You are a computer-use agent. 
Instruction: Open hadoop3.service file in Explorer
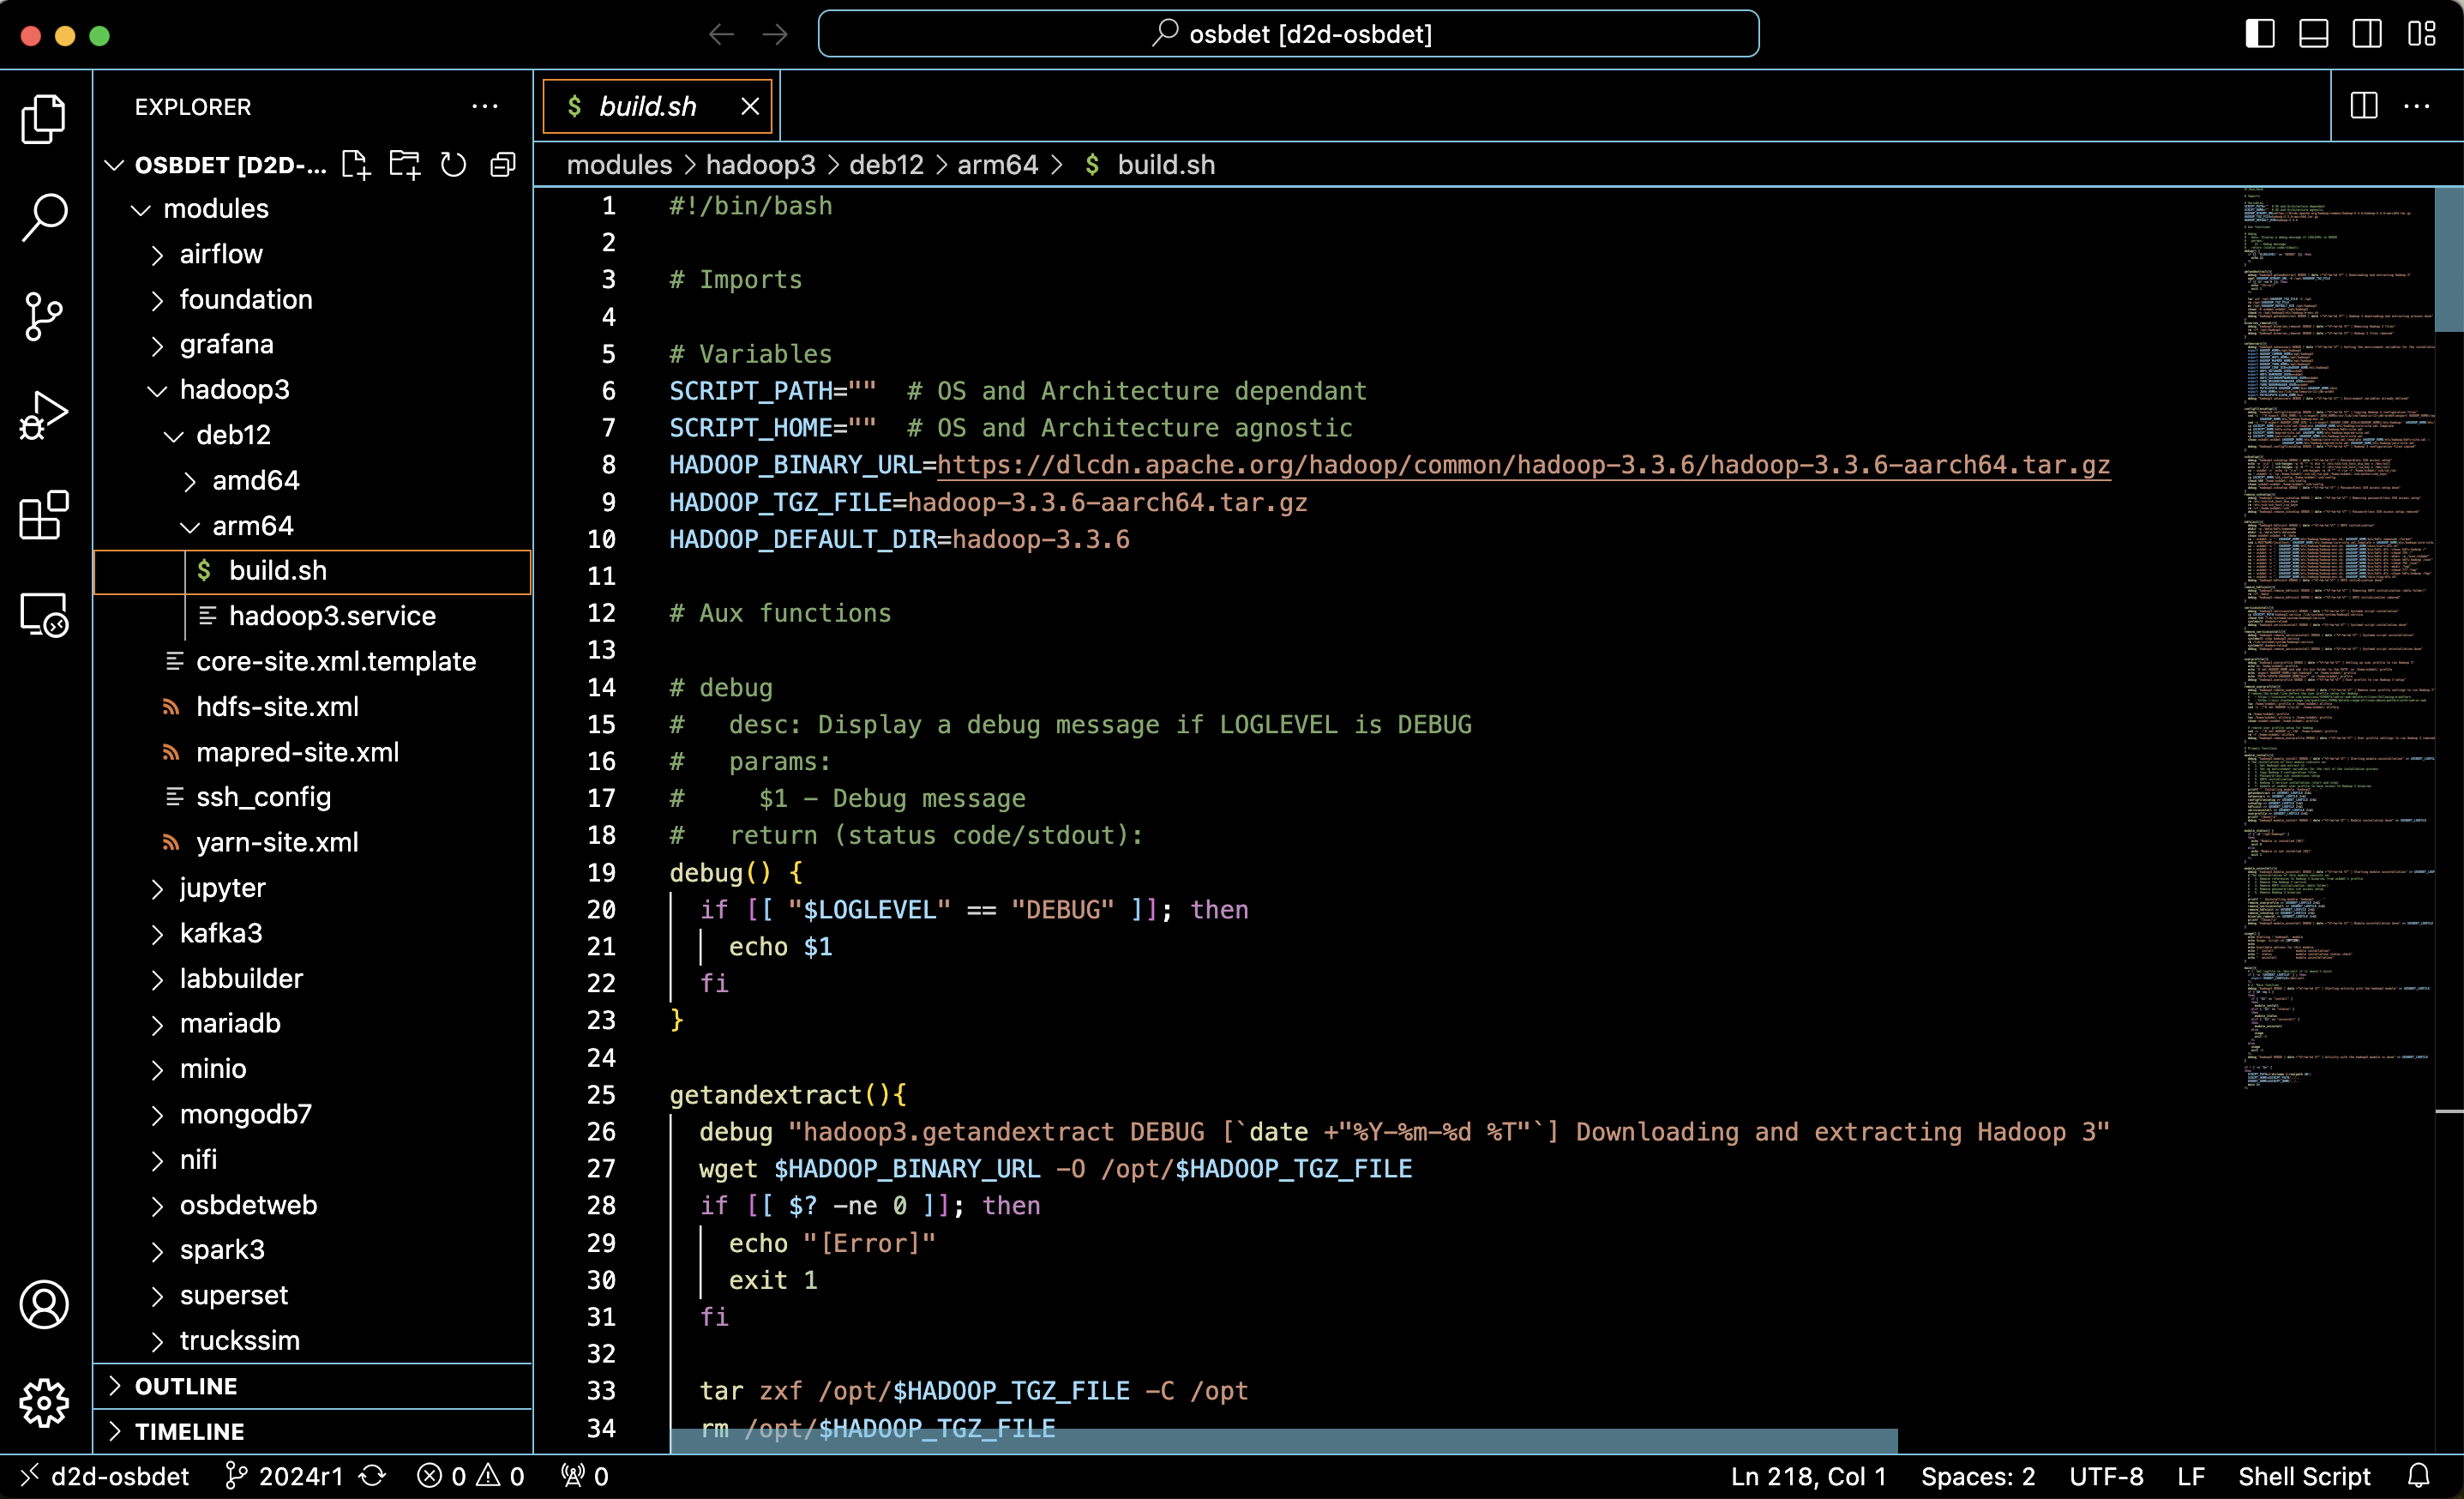point(332,616)
